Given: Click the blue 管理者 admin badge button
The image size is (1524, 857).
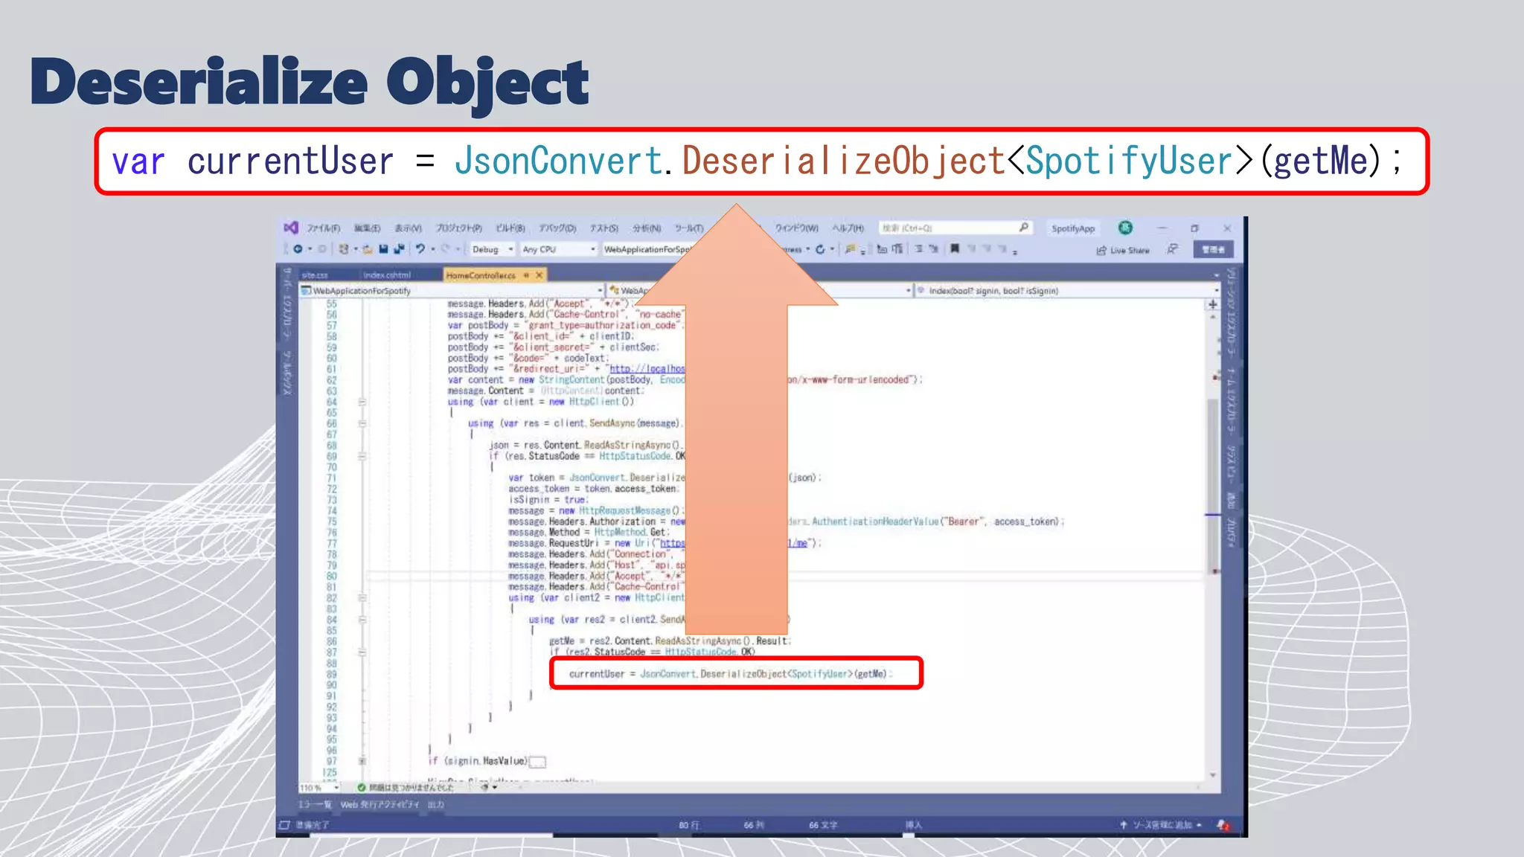Looking at the screenshot, I should point(1213,249).
